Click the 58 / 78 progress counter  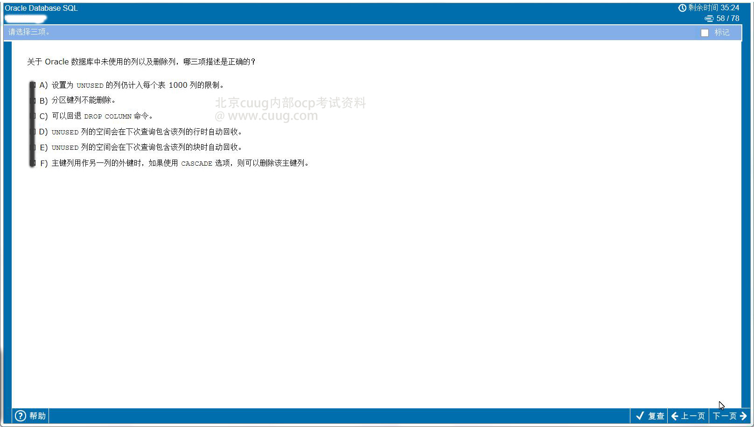point(728,19)
